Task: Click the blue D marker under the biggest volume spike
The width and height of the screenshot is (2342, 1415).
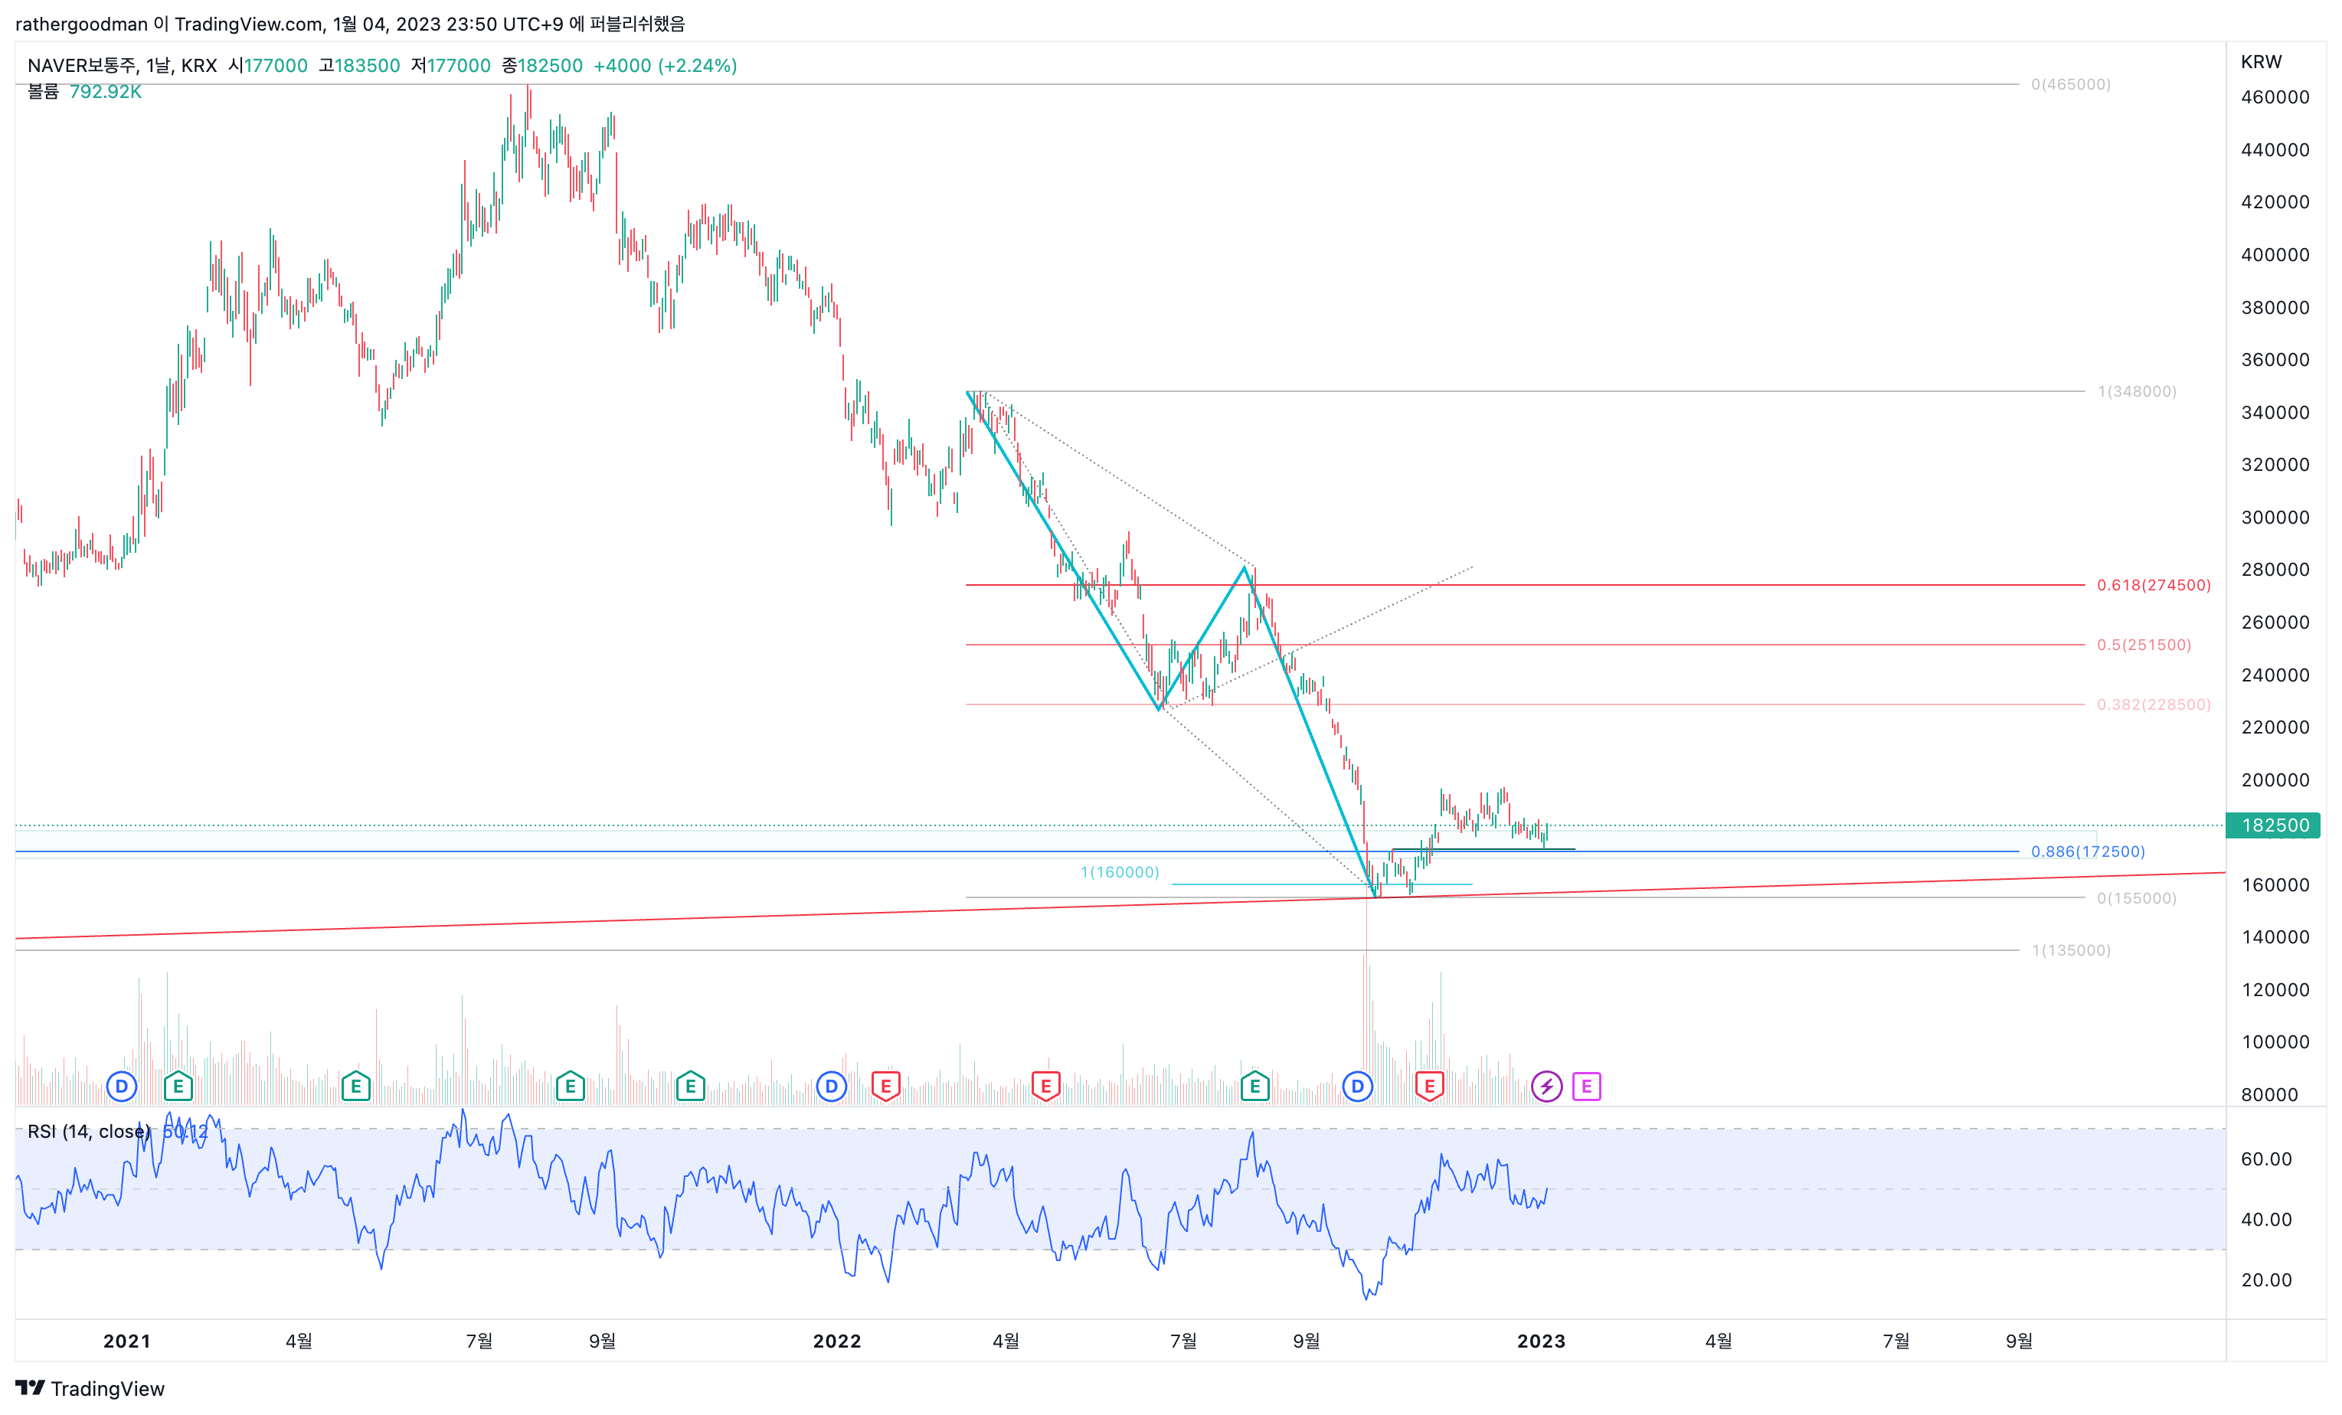Action: point(1357,1087)
